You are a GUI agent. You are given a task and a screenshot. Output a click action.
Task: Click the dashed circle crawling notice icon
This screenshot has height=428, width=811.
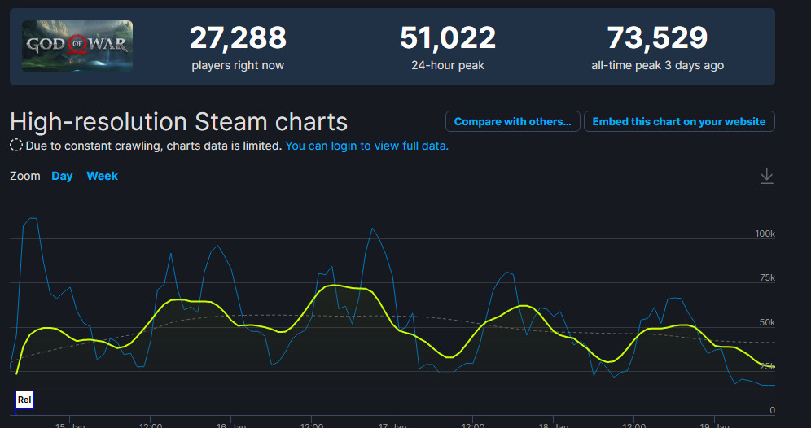[16, 146]
